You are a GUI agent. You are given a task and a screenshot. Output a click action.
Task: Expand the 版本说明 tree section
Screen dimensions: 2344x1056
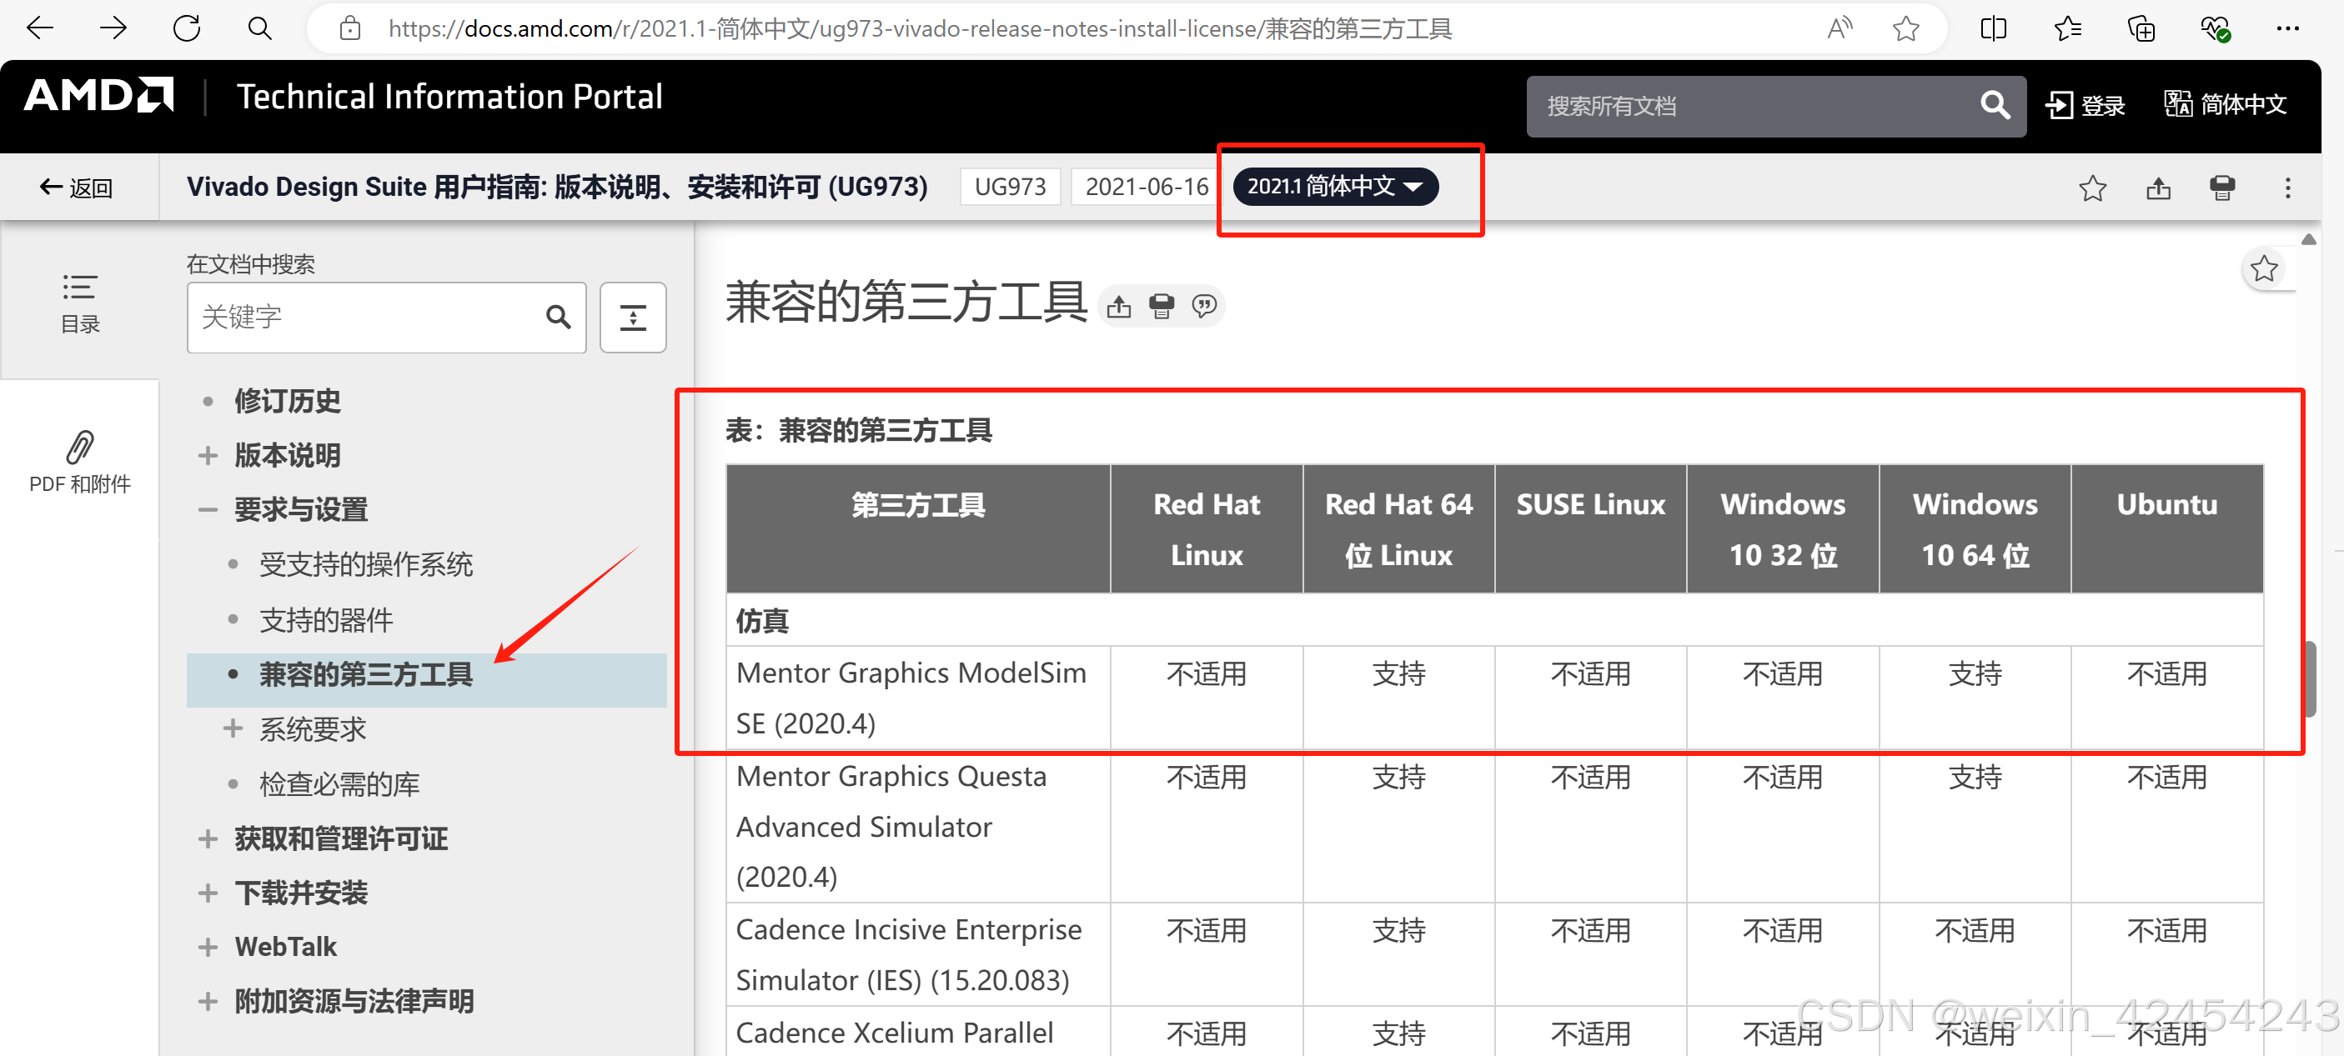point(208,456)
